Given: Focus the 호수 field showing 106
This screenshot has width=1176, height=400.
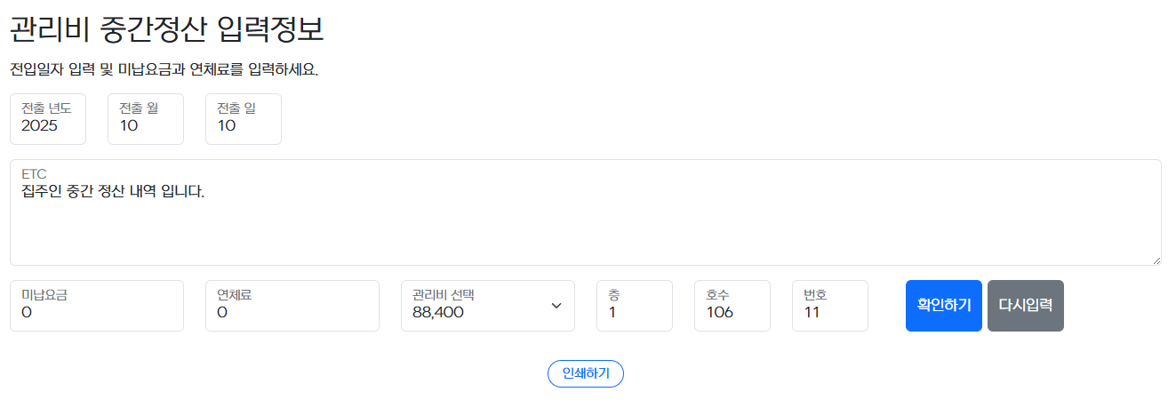Looking at the screenshot, I should pos(732,306).
